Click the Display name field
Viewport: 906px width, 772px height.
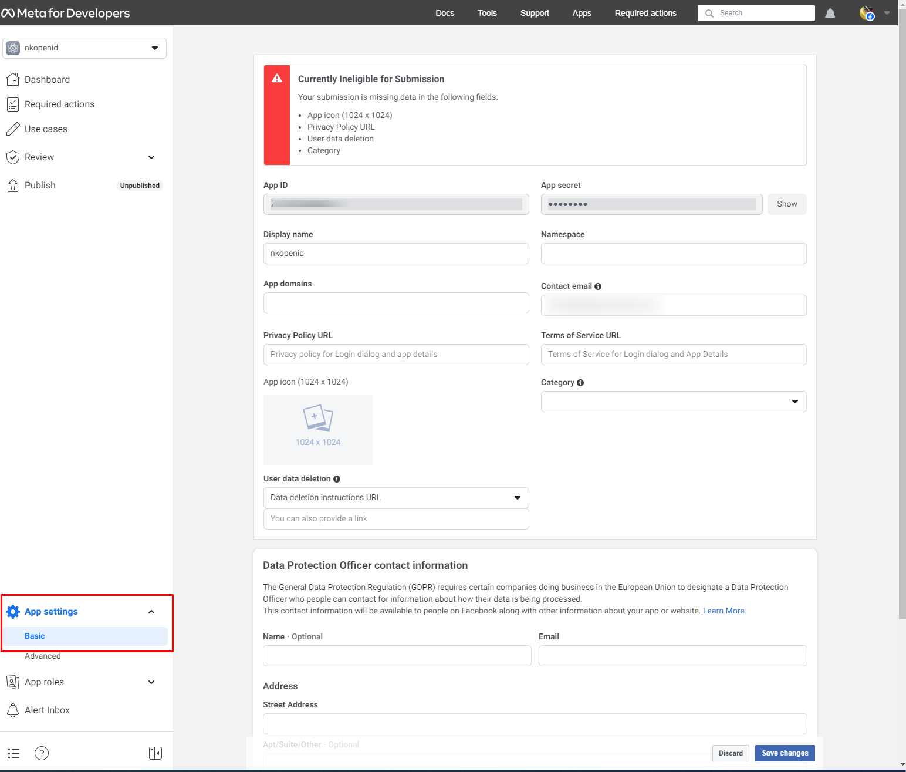[396, 254]
